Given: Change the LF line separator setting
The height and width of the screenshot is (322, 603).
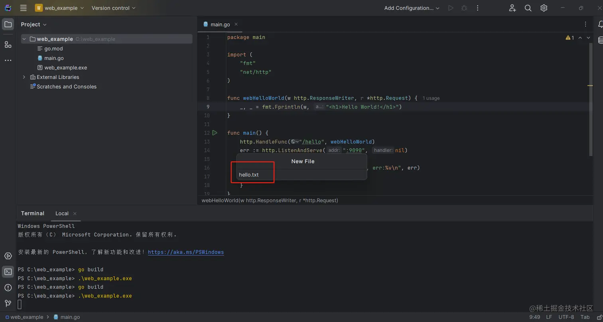Looking at the screenshot, I should [x=549, y=317].
